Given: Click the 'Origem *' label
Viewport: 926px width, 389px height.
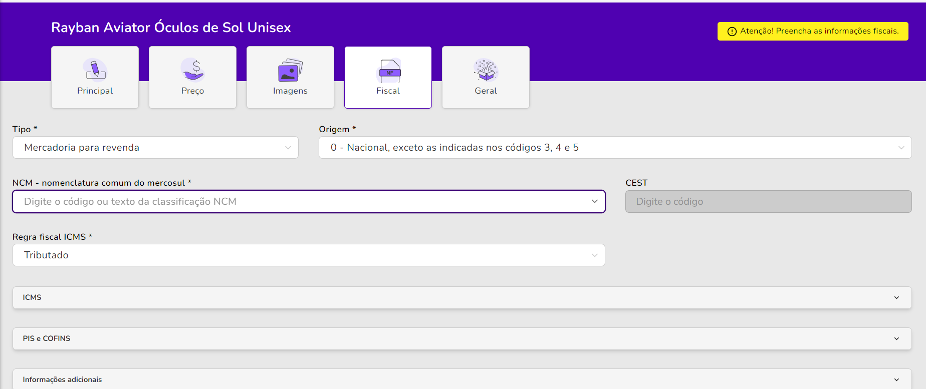Looking at the screenshot, I should [x=337, y=129].
